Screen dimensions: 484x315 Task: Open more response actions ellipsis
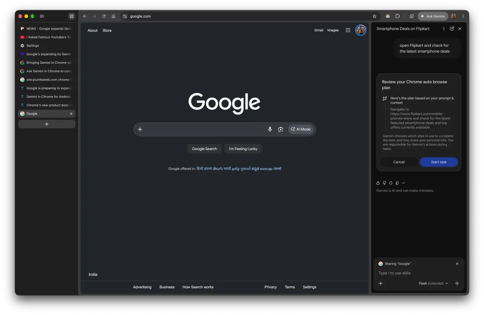click(x=404, y=183)
